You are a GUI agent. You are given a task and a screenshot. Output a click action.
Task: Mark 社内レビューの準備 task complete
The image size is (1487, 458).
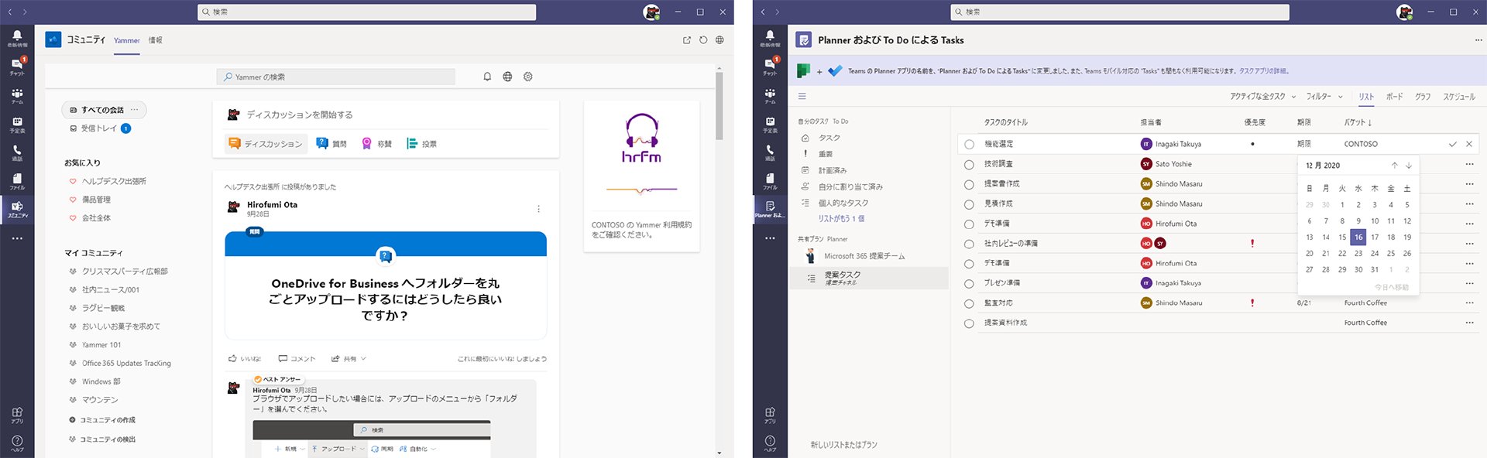(x=969, y=244)
